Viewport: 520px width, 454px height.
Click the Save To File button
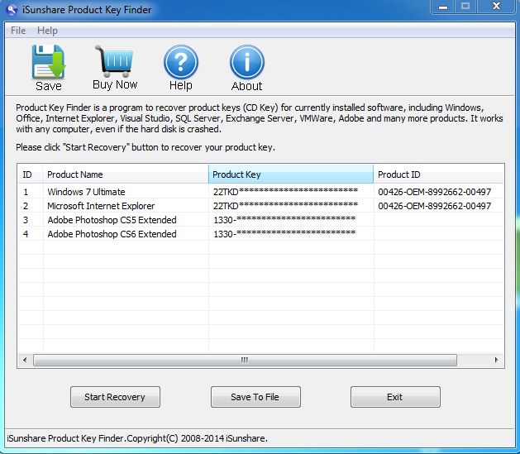[255, 397]
